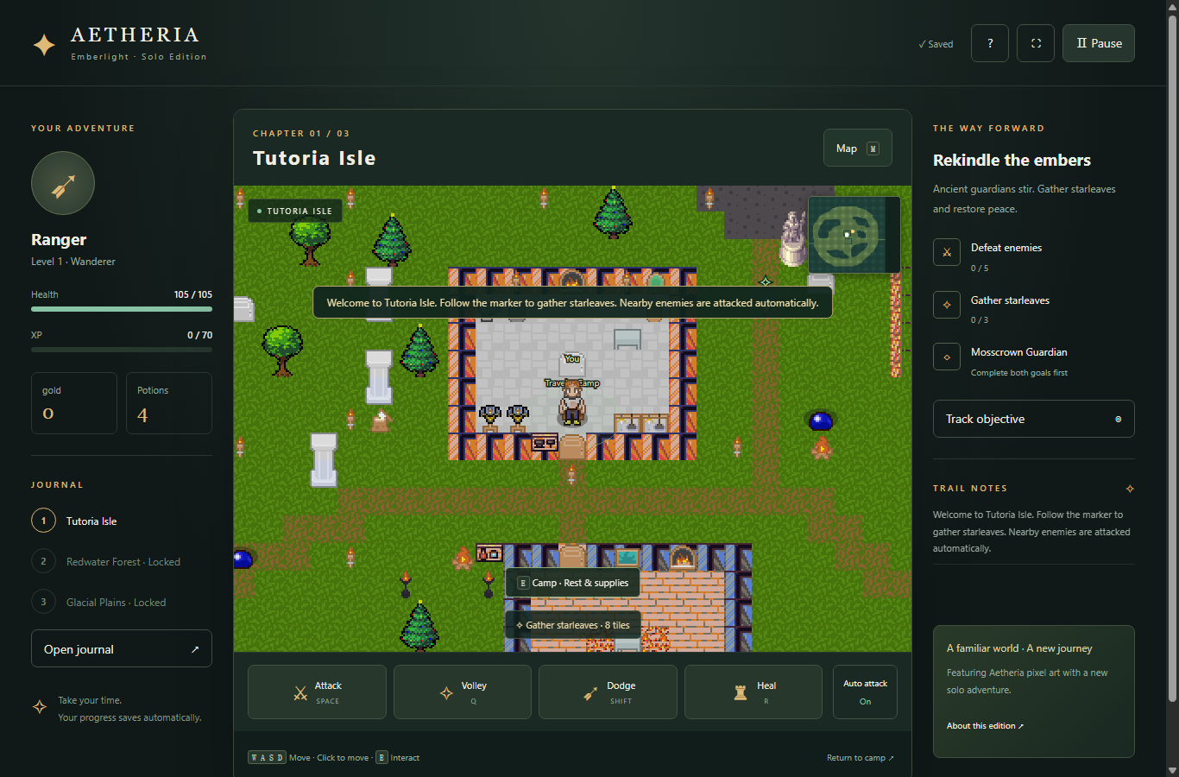Click Return to camp link
The width and height of the screenshot is (1179, 777).
(861, 758)
